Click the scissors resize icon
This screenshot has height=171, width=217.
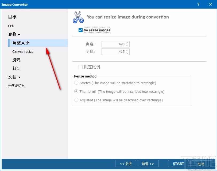point(78,17)
